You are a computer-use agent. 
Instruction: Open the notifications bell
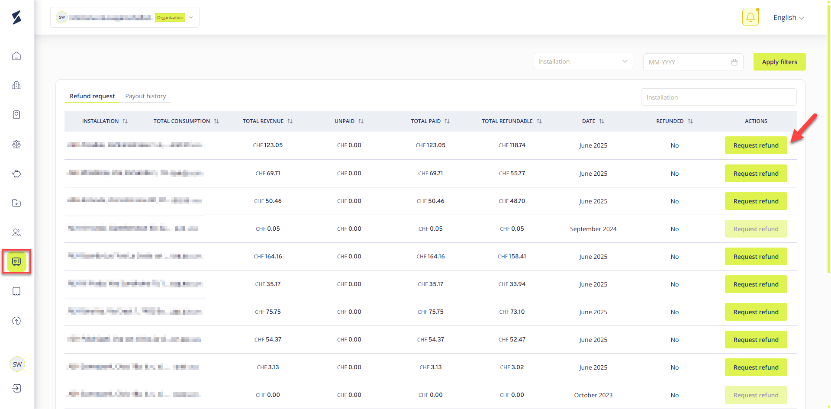pos(750,17)
